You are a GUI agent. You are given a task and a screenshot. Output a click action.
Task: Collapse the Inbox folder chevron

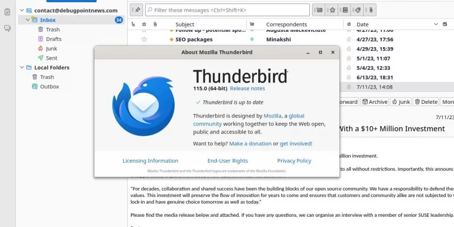(x=28, y=20)
